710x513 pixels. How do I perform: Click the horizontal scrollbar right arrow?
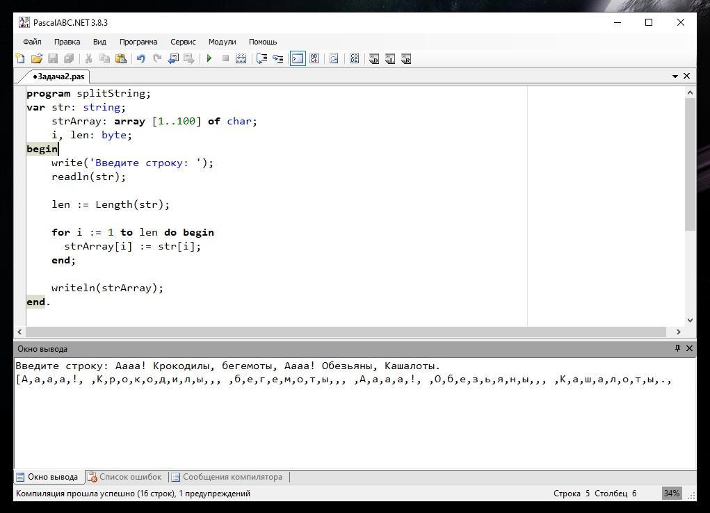678,332
